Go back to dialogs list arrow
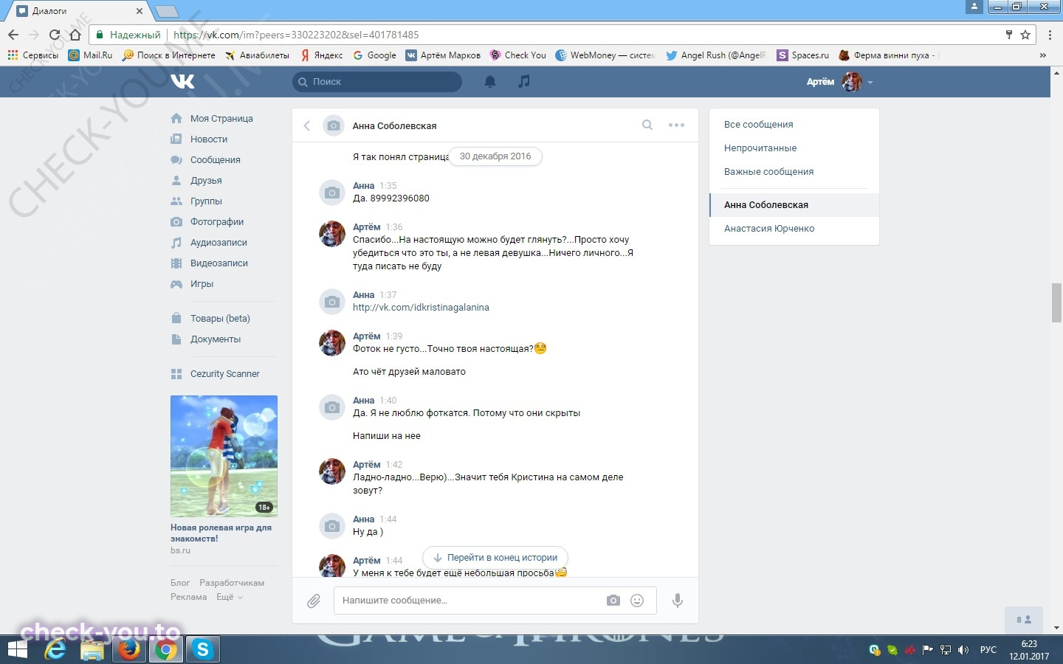1063x664 pixels. (307, 125)
